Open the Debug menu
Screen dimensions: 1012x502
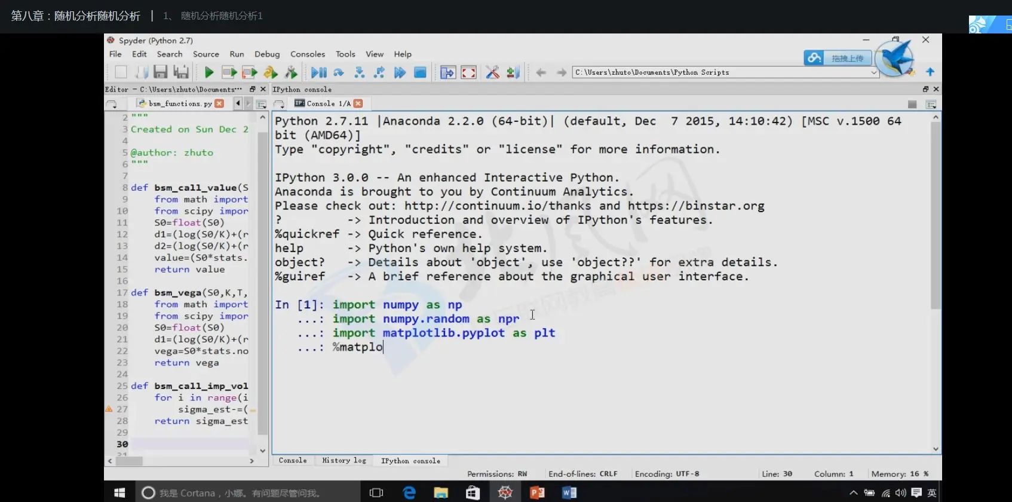[267, 54]
